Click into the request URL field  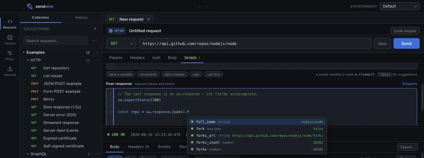pyautogui.click(x=255, y=43)
